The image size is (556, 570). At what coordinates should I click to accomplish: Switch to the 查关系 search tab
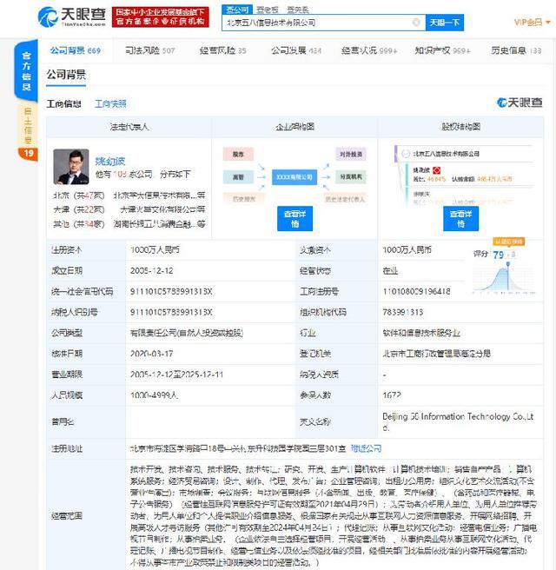pyautogui.click(x=298, y=10)
